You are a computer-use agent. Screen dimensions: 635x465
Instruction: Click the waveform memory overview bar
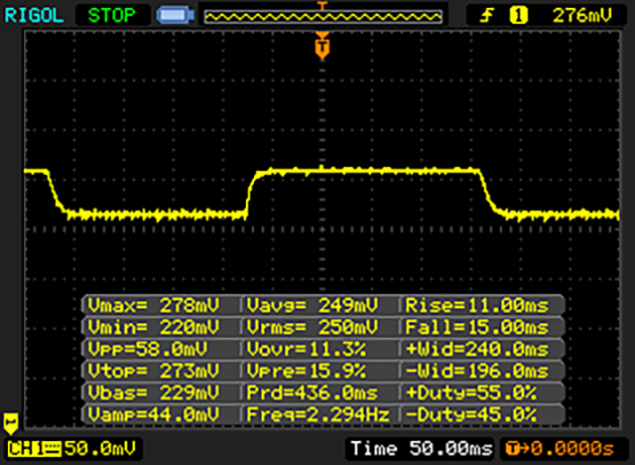coord(322,17)
